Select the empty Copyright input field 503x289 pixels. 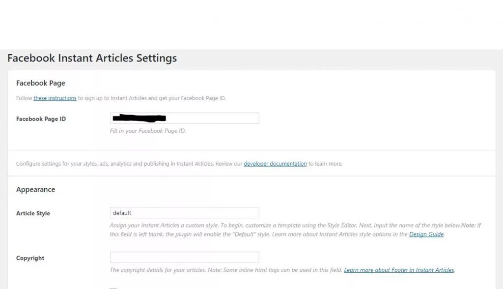pos(184,258)
